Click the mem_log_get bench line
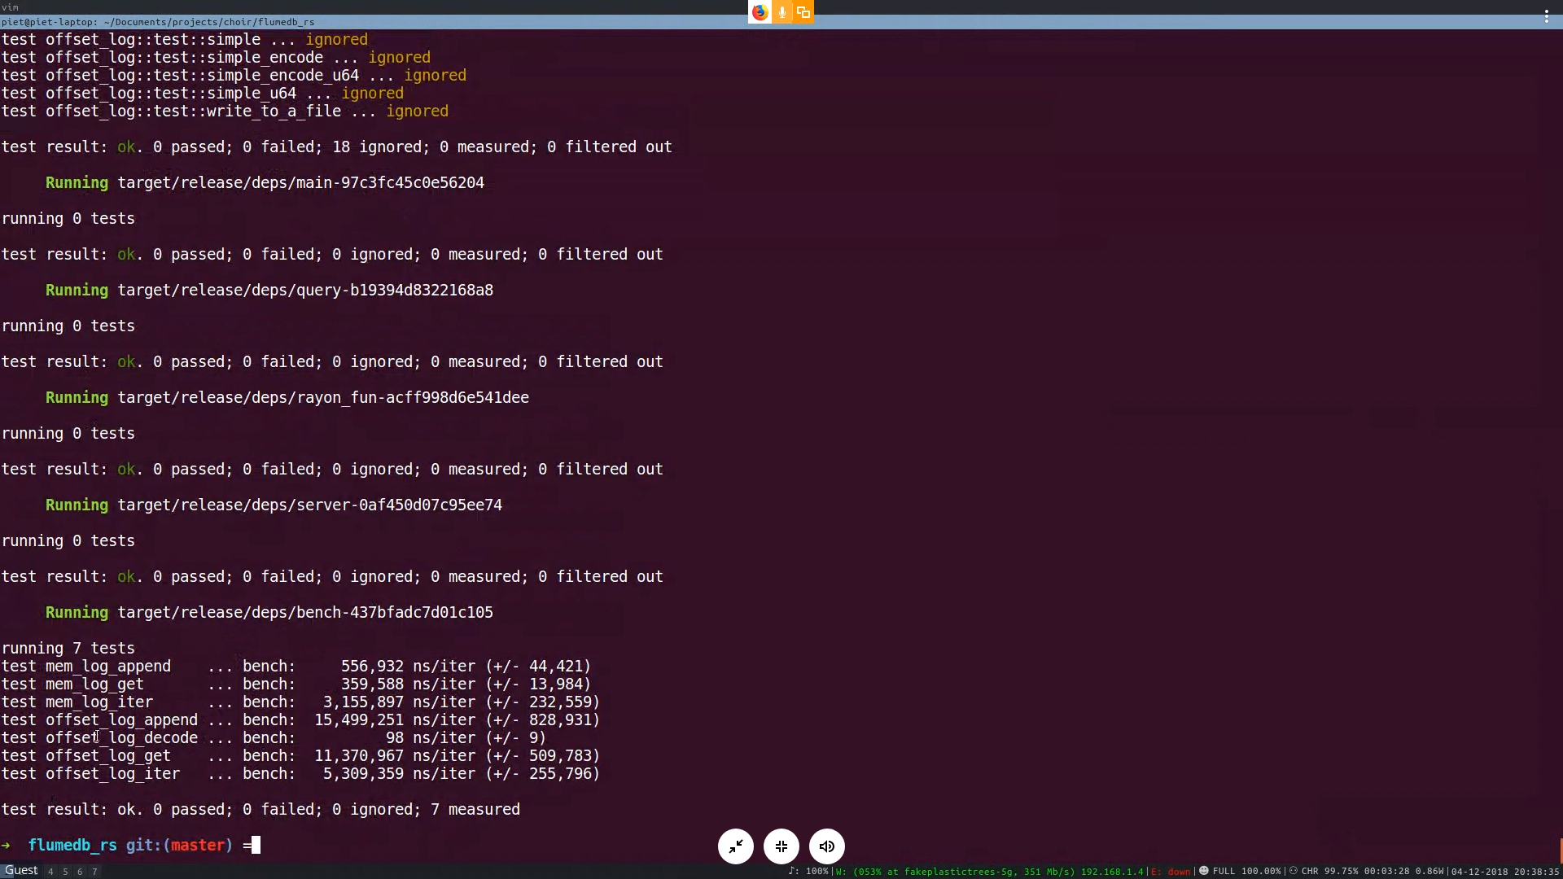1563x879 pixels. point(296,684)
